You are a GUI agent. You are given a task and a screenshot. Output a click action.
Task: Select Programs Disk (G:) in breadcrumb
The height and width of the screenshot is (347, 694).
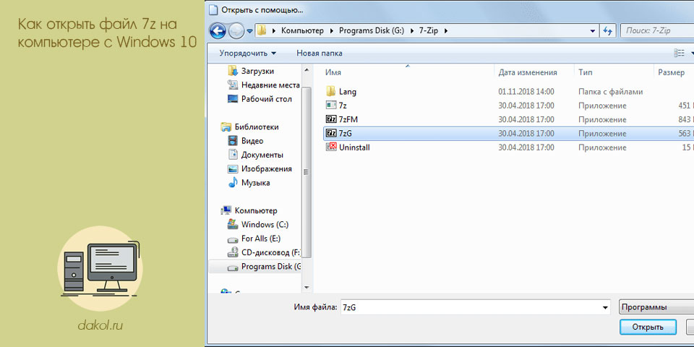(372, 31)
